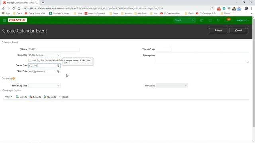Click the red extension icon in Chrome toolbar
The height and width of the screenshot is (143, 255).
click(219, 8)
